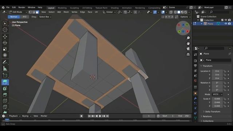Enable edge select mode
Image resolution: width=233 pixels, height=131 pixels.
pos(34,12)
